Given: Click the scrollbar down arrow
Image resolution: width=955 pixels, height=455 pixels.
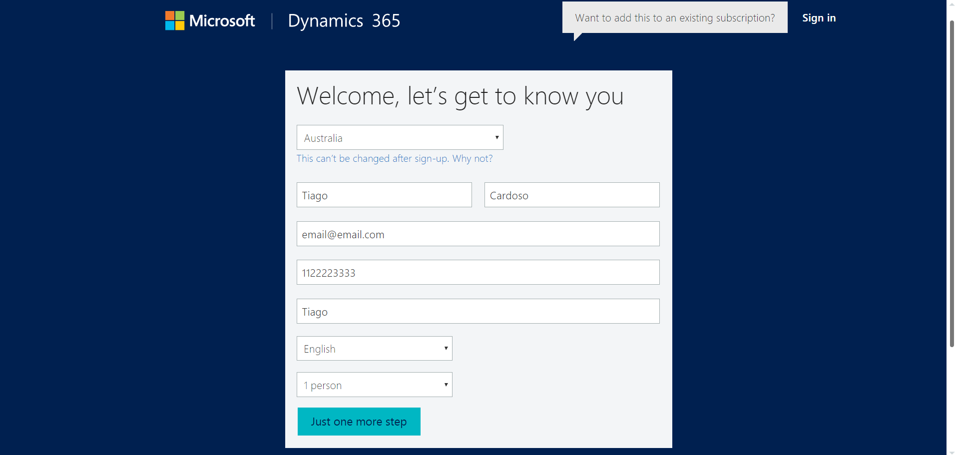Looking at the screenshot, I should [x=951, y=452].
